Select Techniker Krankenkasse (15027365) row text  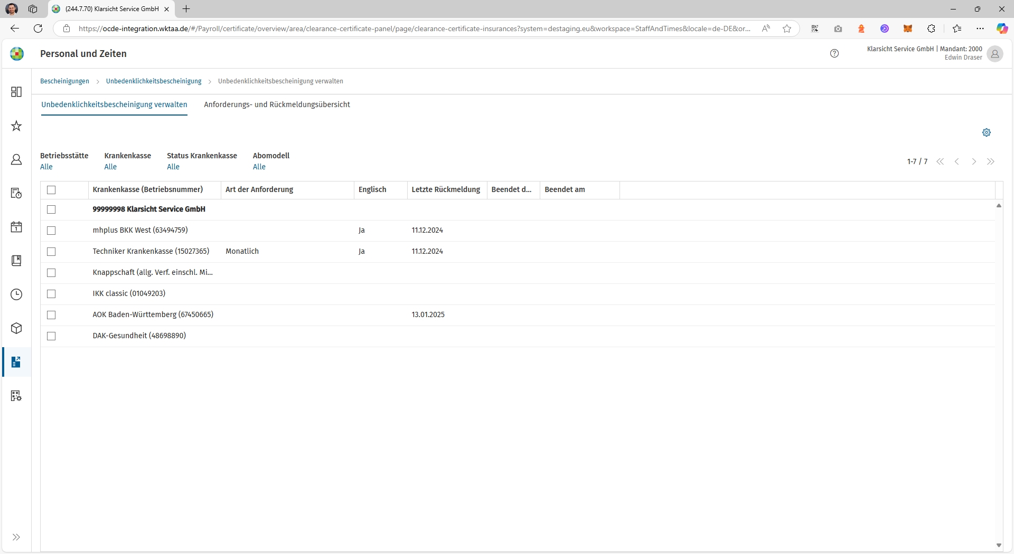point(151,251)
